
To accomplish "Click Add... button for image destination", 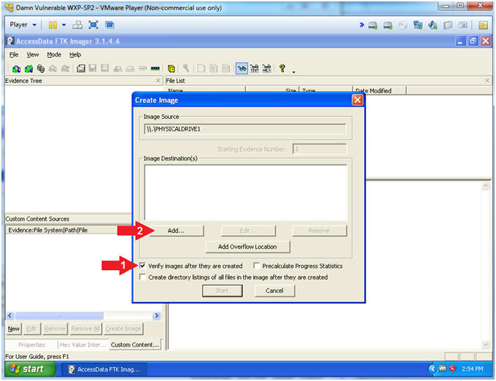I will click(176, 231).
